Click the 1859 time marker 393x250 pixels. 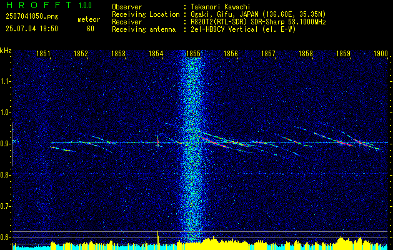pyautogui.click(x=344, y=54)
